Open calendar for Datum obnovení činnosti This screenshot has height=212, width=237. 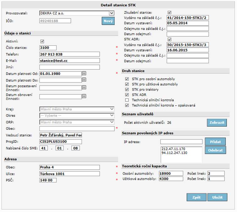click(x=84, y=96)
